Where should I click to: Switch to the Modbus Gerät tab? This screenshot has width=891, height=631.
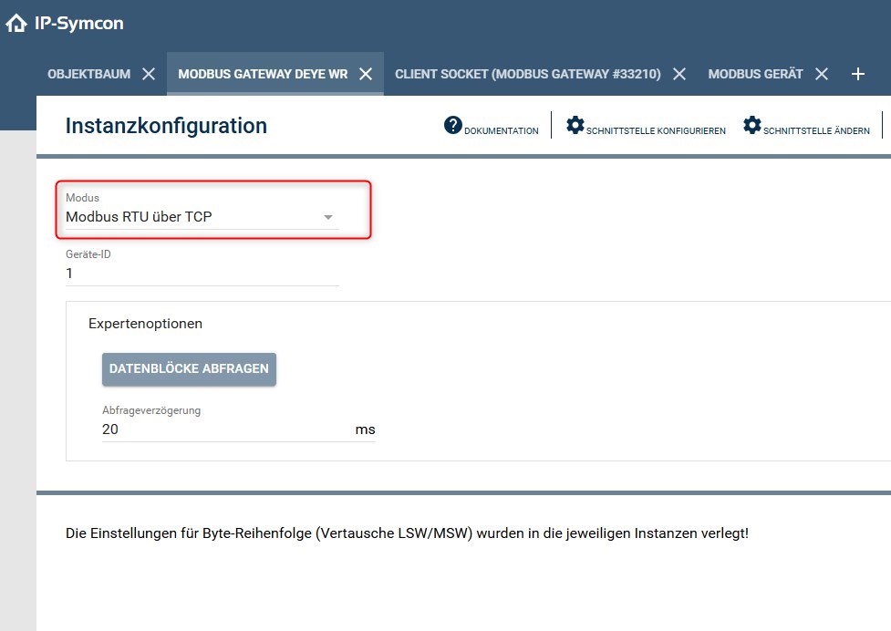tap(756, 74)
